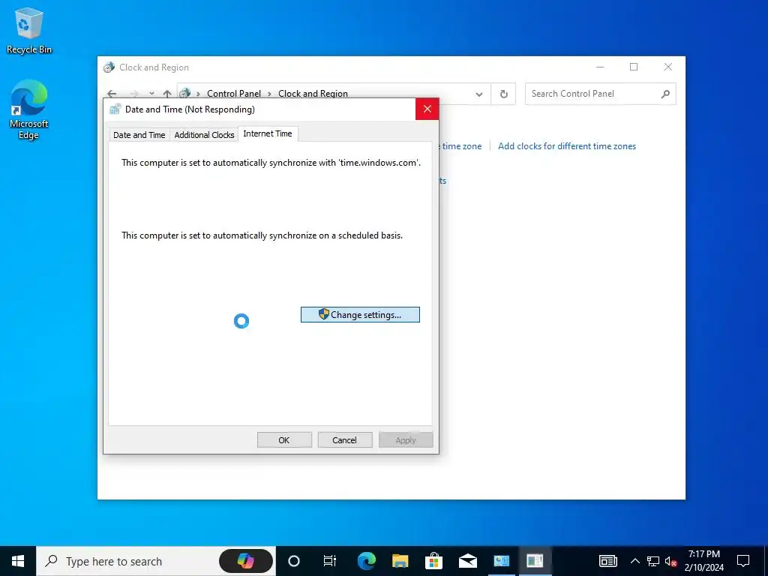Confirm the dialog with OK
The height and width of the screenshot is (576, 768).
tap(284, 439)
